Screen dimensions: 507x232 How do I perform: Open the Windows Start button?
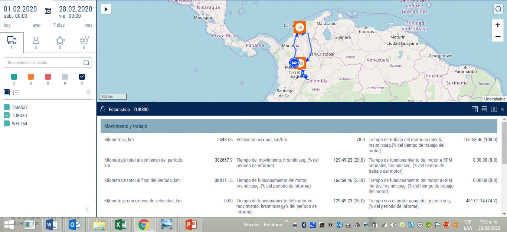[x=9, y=224]
